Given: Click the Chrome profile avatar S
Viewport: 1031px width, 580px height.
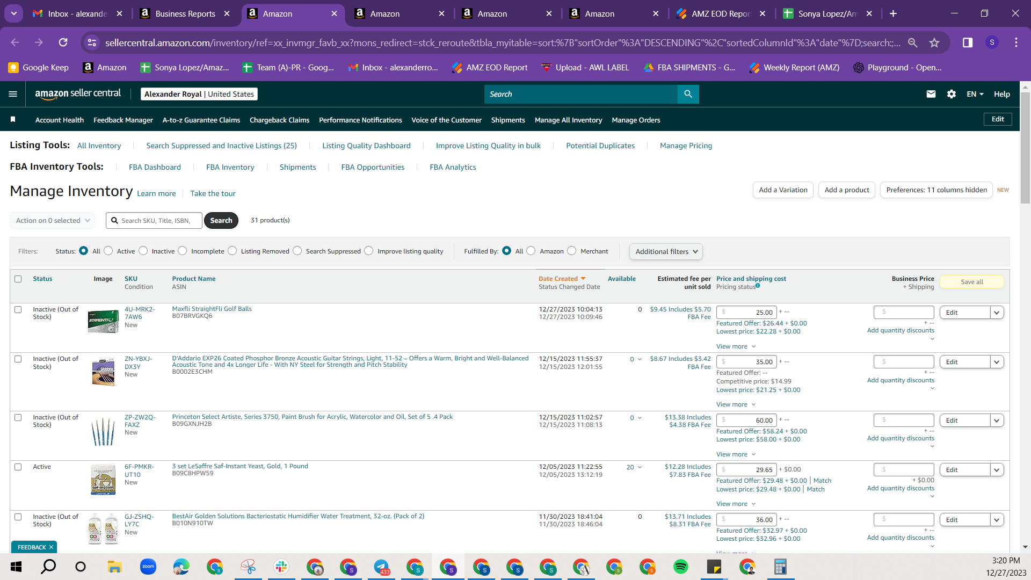Looking at the screenshot, I should (x=992, y=42).
